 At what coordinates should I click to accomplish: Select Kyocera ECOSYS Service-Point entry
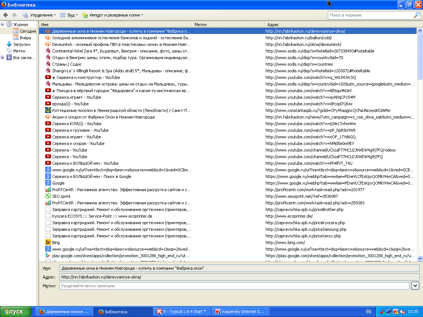(228, 216)
